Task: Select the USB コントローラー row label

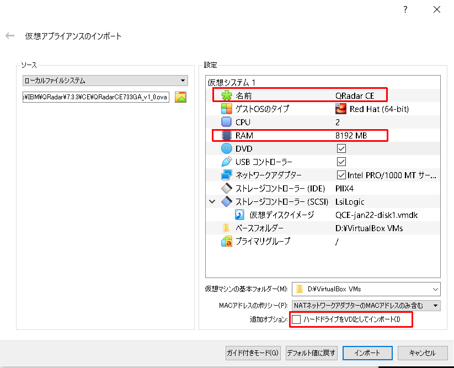Action: pyautogui.click(x=264, y=162)
